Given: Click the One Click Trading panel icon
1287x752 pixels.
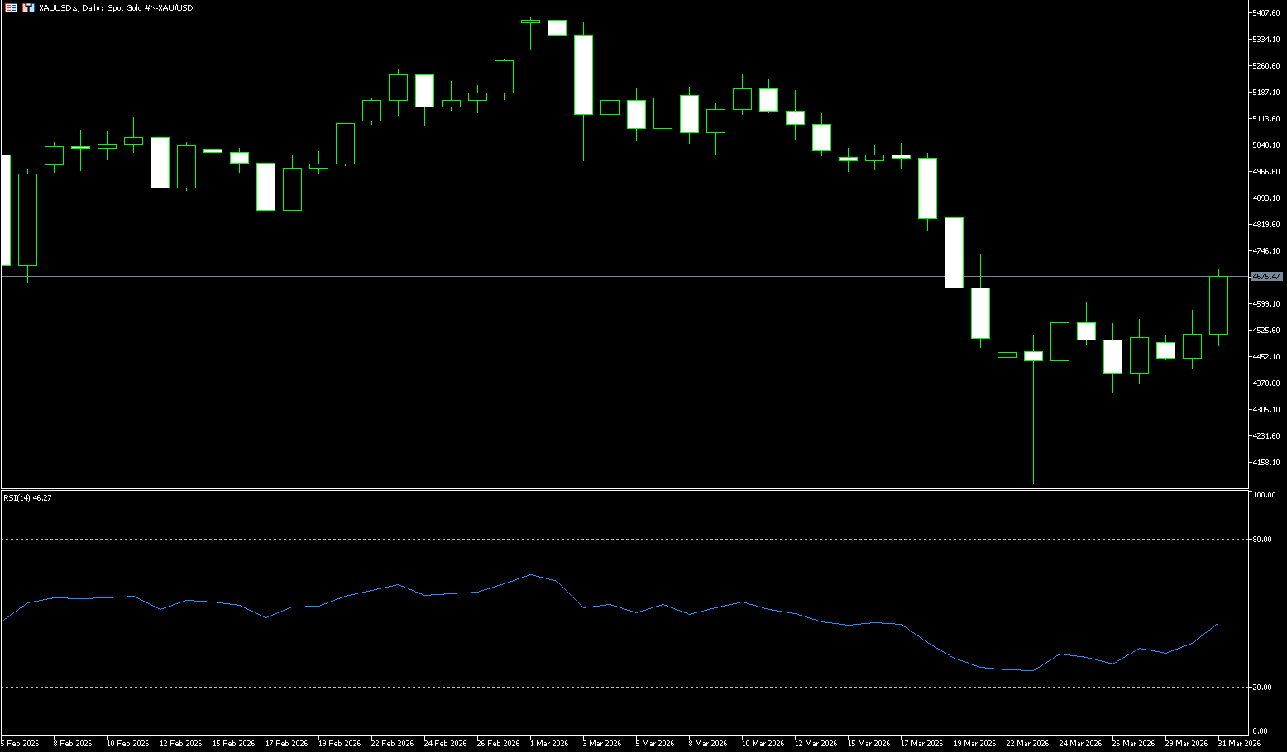Looking at the screenshot, I should tap(28, 7).
